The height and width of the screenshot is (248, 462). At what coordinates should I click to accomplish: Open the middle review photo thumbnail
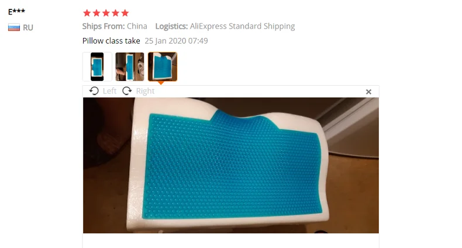pos(130,67)
